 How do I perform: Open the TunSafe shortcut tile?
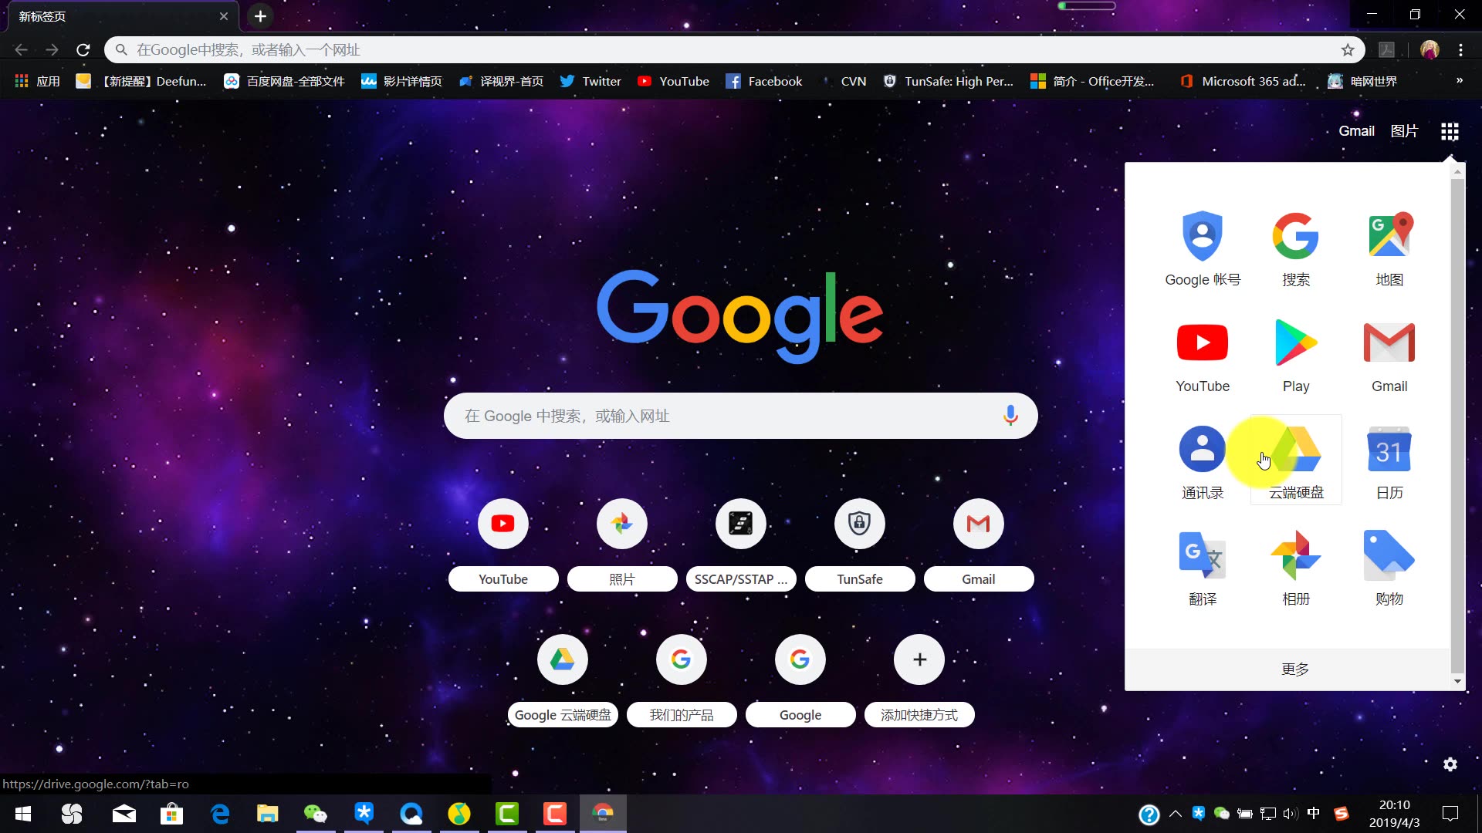[x=860, y=545]
